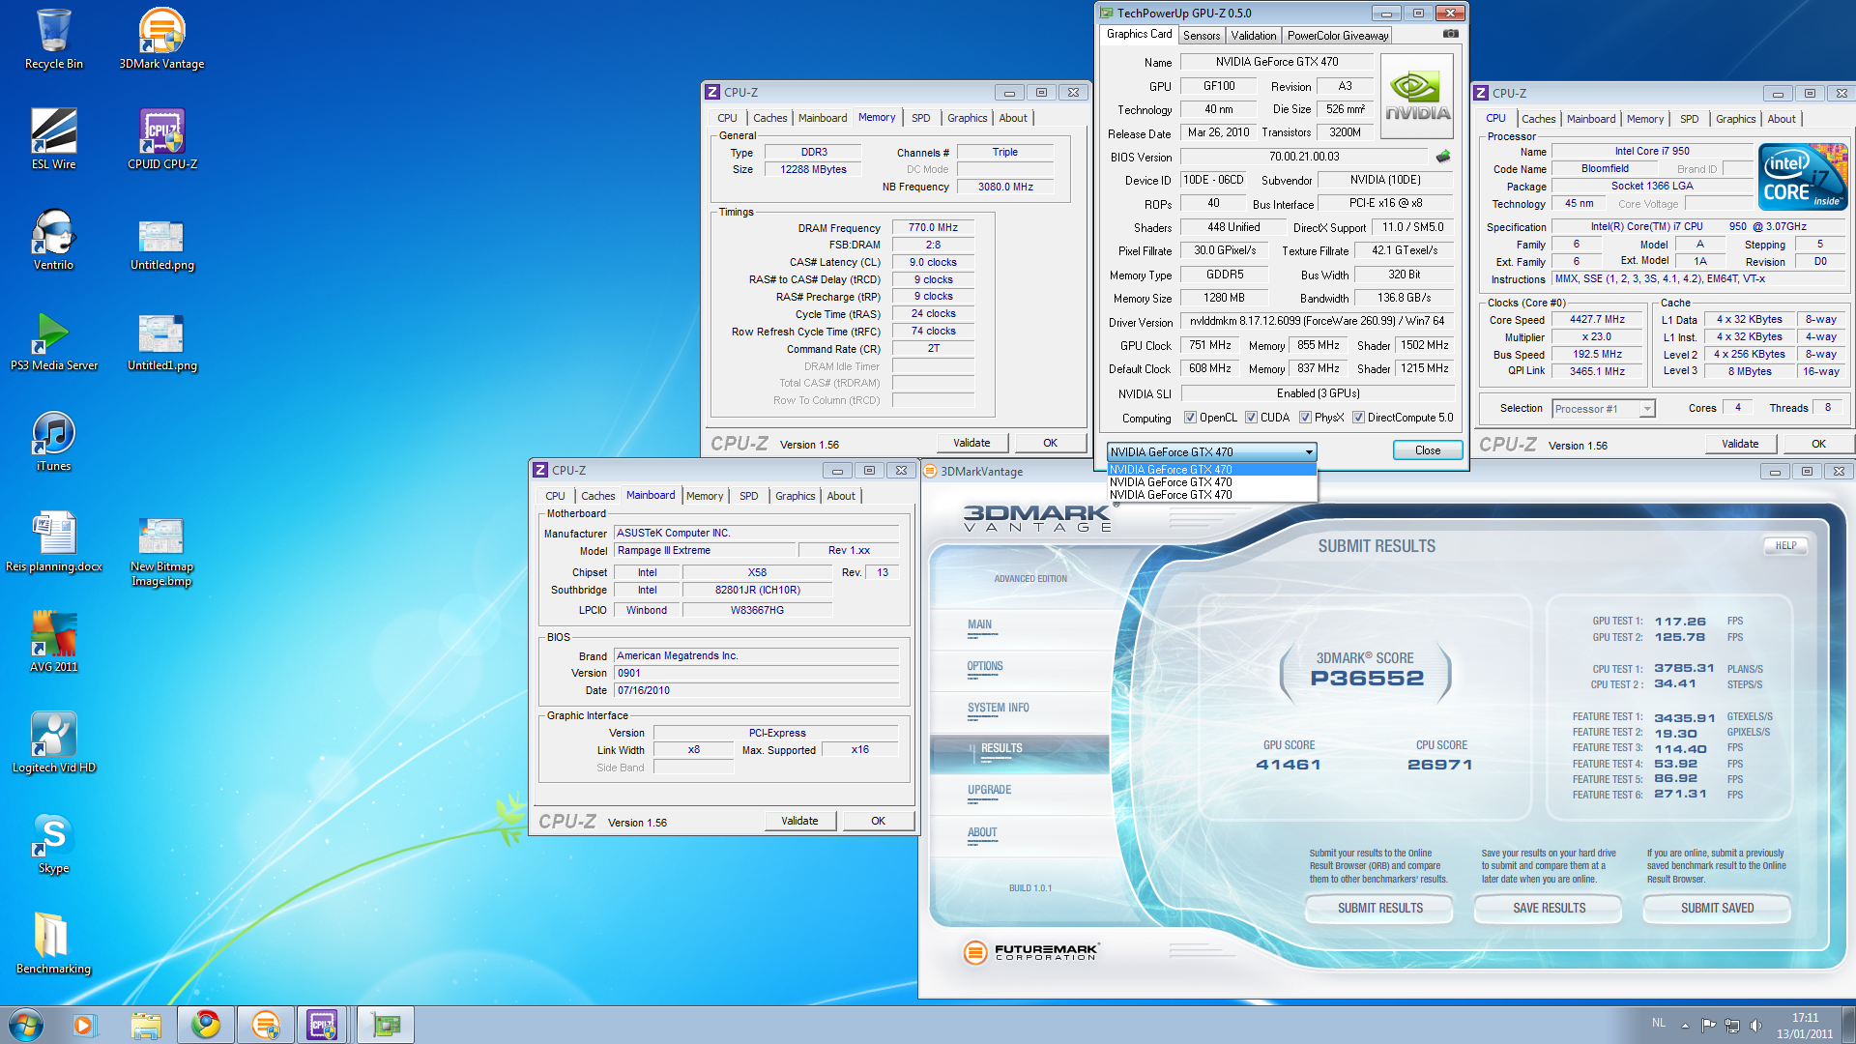Choose the third GeForce GTX 470 entry

[x=1211, y=495]
